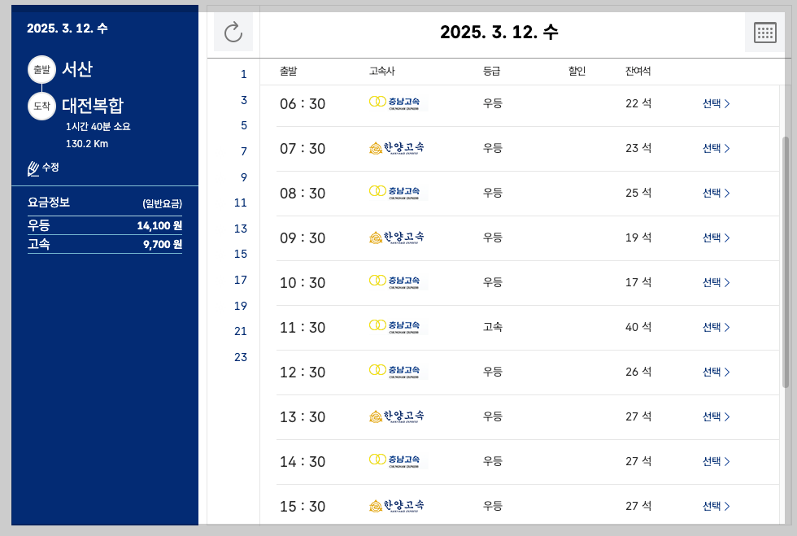
Task: Click the 충남고속 logo on the 11:30 row
Action: coord(396,327)
